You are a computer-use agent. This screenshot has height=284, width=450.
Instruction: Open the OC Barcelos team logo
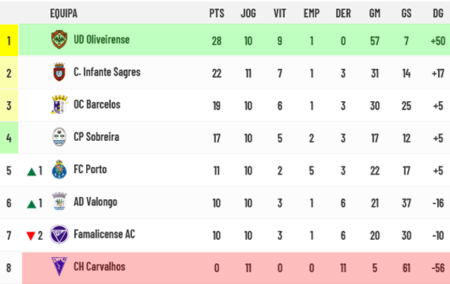point(59,104)
